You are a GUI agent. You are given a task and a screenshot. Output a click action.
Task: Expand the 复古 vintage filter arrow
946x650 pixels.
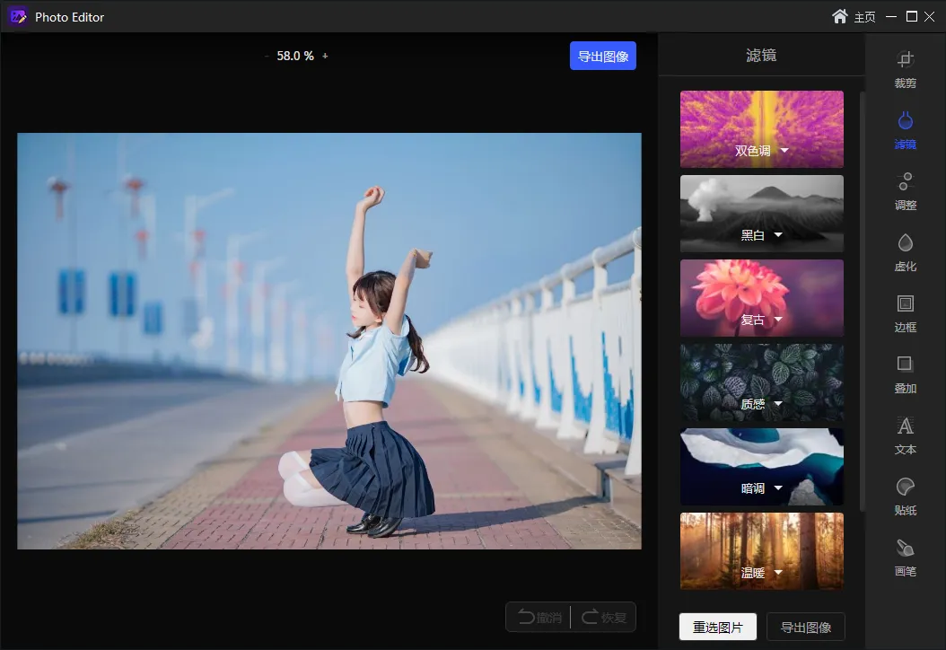click(778, 320)
